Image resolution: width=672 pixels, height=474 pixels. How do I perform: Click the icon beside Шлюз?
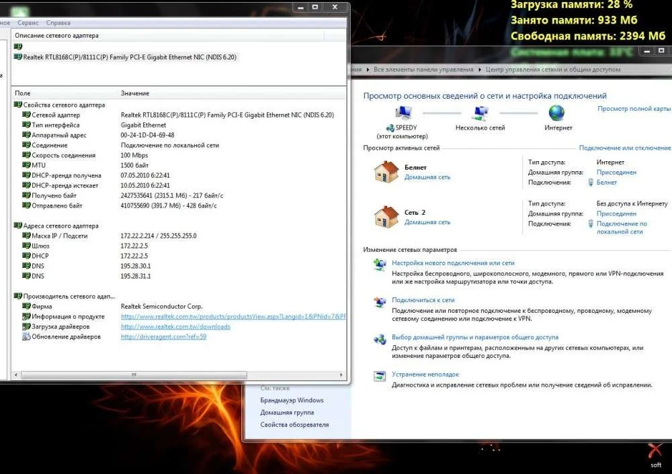pyautogui.click(x=27, y=245)
